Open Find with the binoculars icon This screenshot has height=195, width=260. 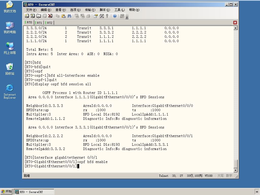tap(69, 16)
